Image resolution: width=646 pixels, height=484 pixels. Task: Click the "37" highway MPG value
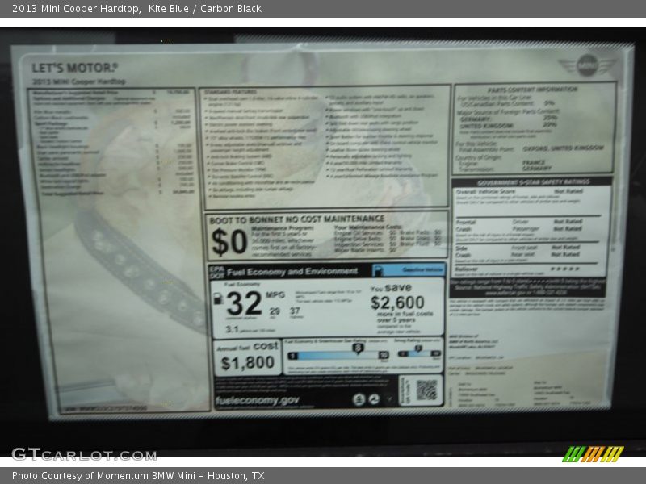coord(295,311)
